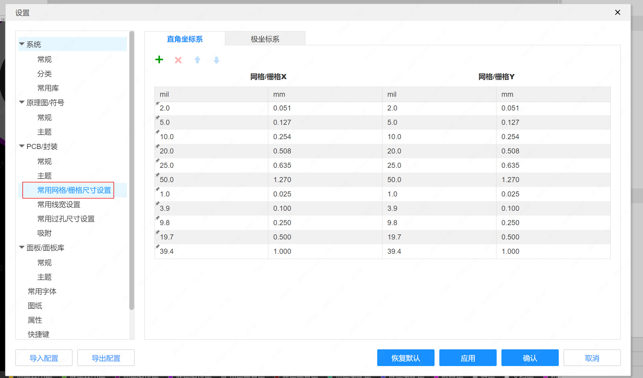Click the pin icon on 1.0 row
The height and width of the screenshot is (378, 643).
tap(157, 190)
